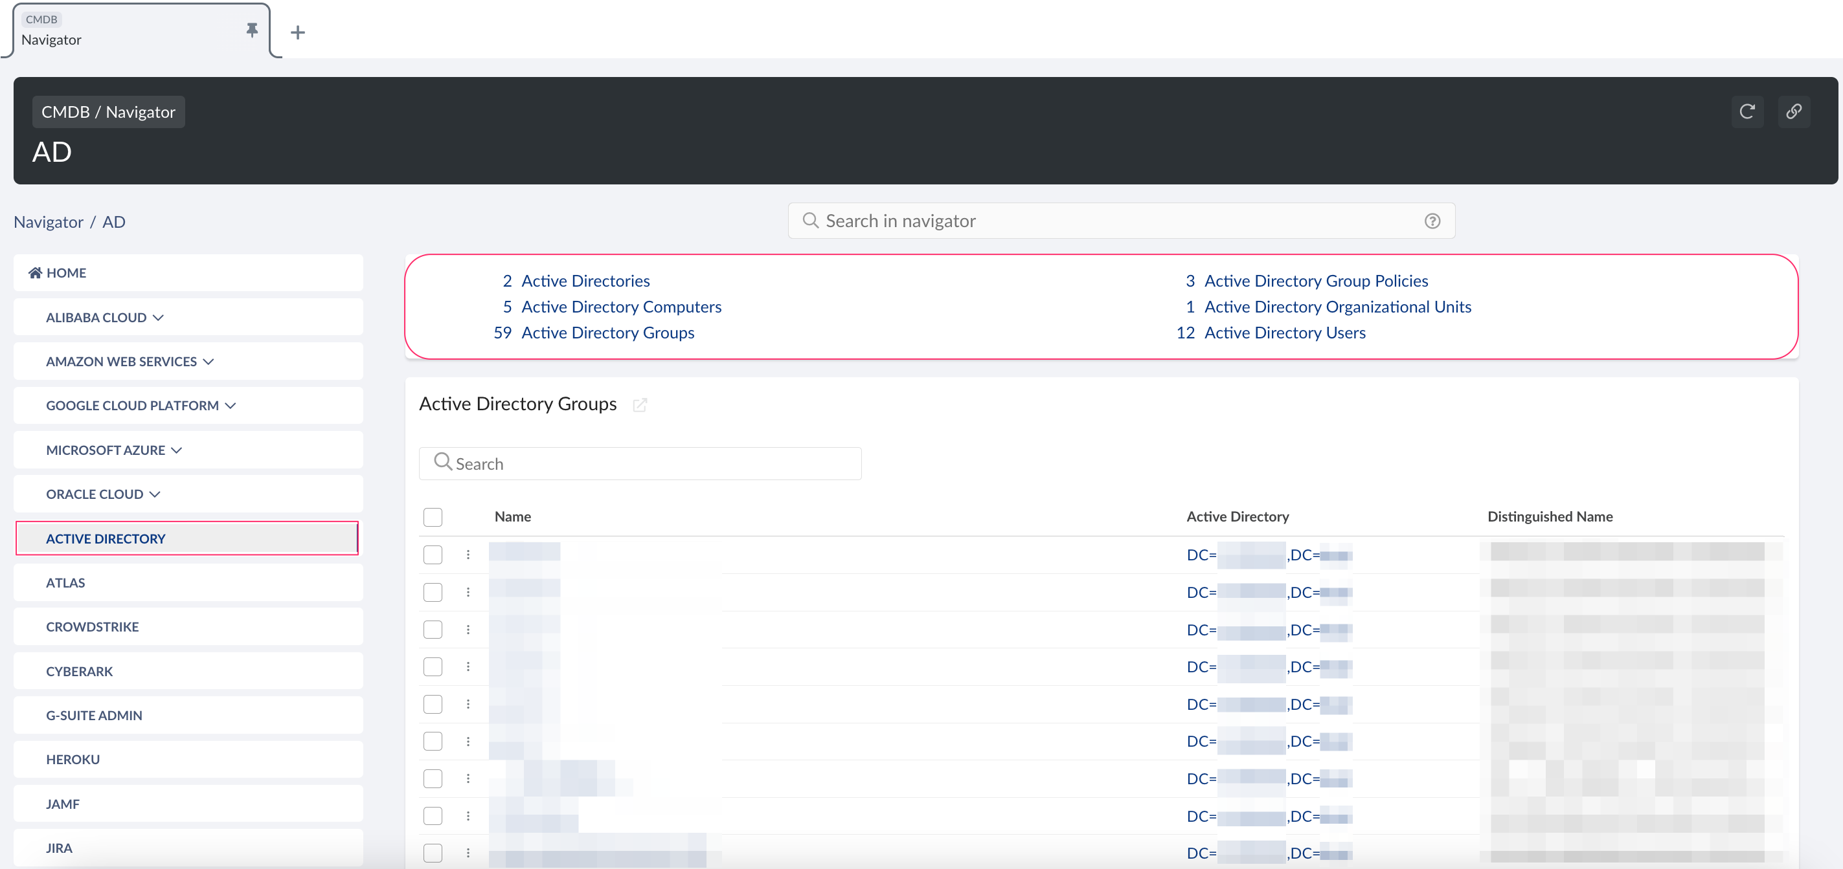
Task: Check the seventh group row checkbox
Action: pyautogui.click(x=433, y=778)
